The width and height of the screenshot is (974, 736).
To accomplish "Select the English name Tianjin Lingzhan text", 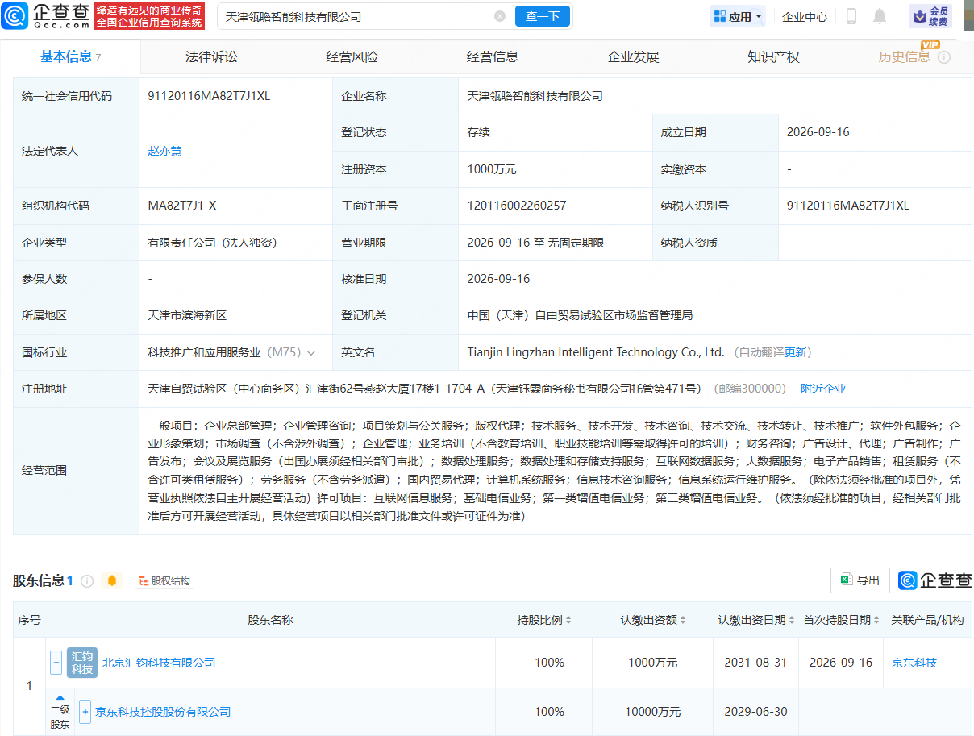I will (x=596, y=352).
